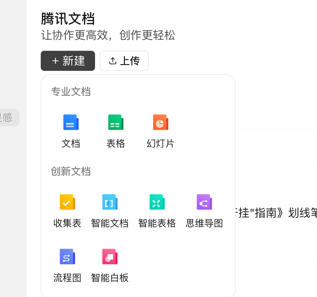Select the green 表格 spreadsheet icon
Screen dimensions: 317x297
click(116, 122)
